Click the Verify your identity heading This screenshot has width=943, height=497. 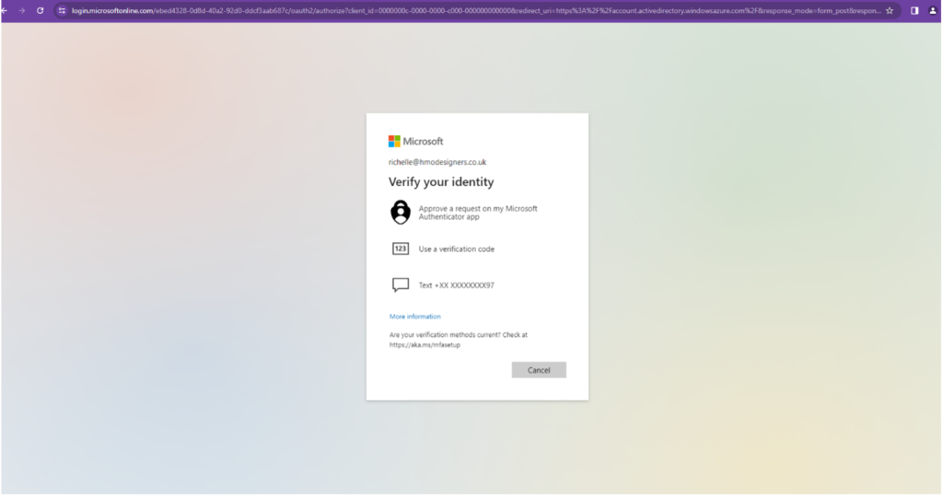pyautogui.click(x=441, y=182)
